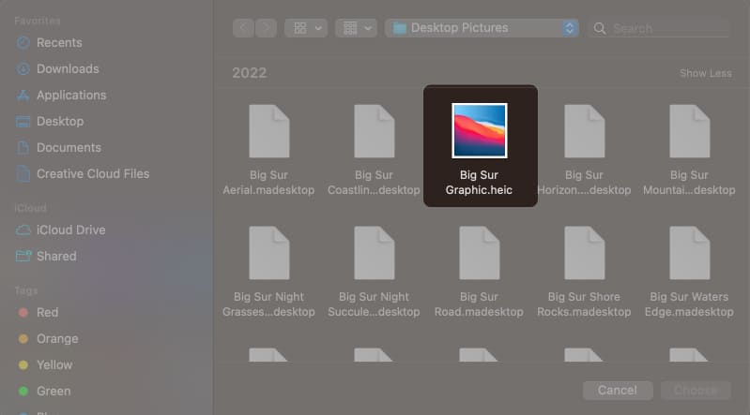Go back with the left chevron button
The width and height of the screenshot is (750, 415).
point(243,28)
